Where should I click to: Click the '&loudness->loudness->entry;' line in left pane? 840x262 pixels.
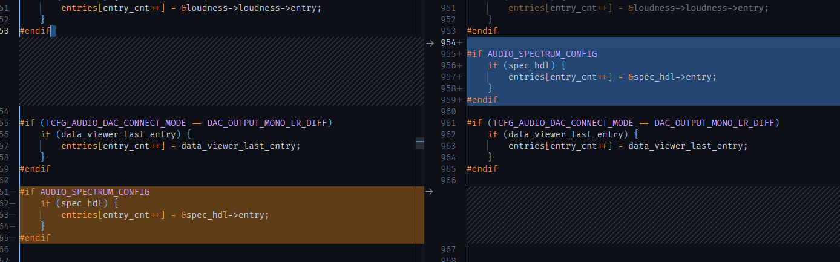coord(191,8)
